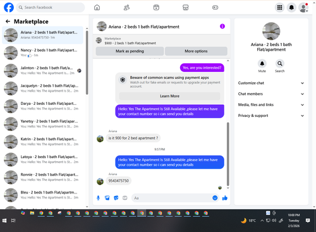The height and width of the screenshot is (232, 316).
Task: Expand Chat members section
Action: coord(271,94)
